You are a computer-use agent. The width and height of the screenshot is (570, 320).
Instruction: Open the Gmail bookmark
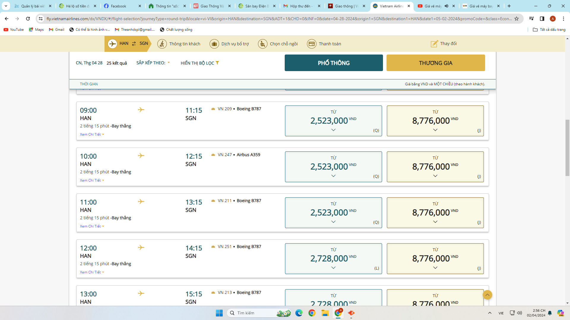tap(56, 30)
